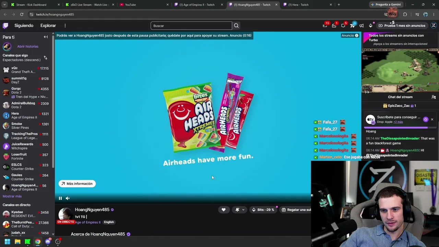Open File Explorer from taskbar

pyautogui.click(x=17, y=242)
